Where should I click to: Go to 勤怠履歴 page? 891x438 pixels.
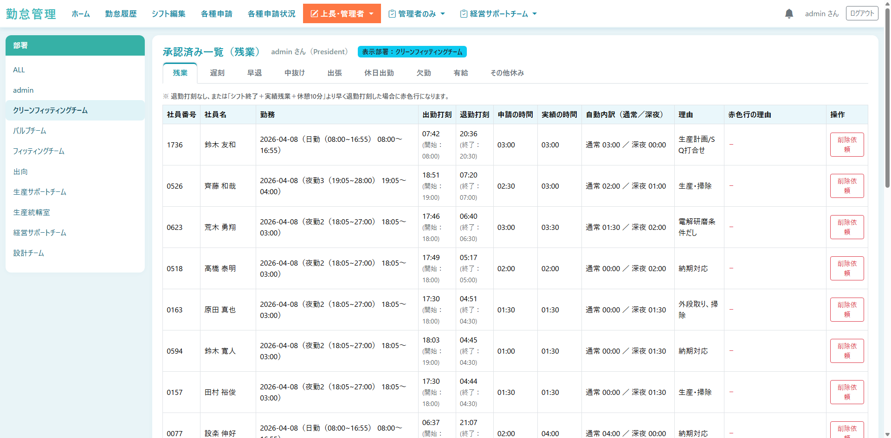[121, 14]
